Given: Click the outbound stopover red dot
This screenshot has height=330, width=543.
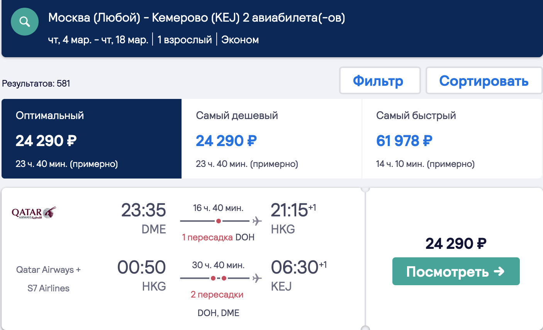Looking at the screenshot, I should (x=219, y=221).
